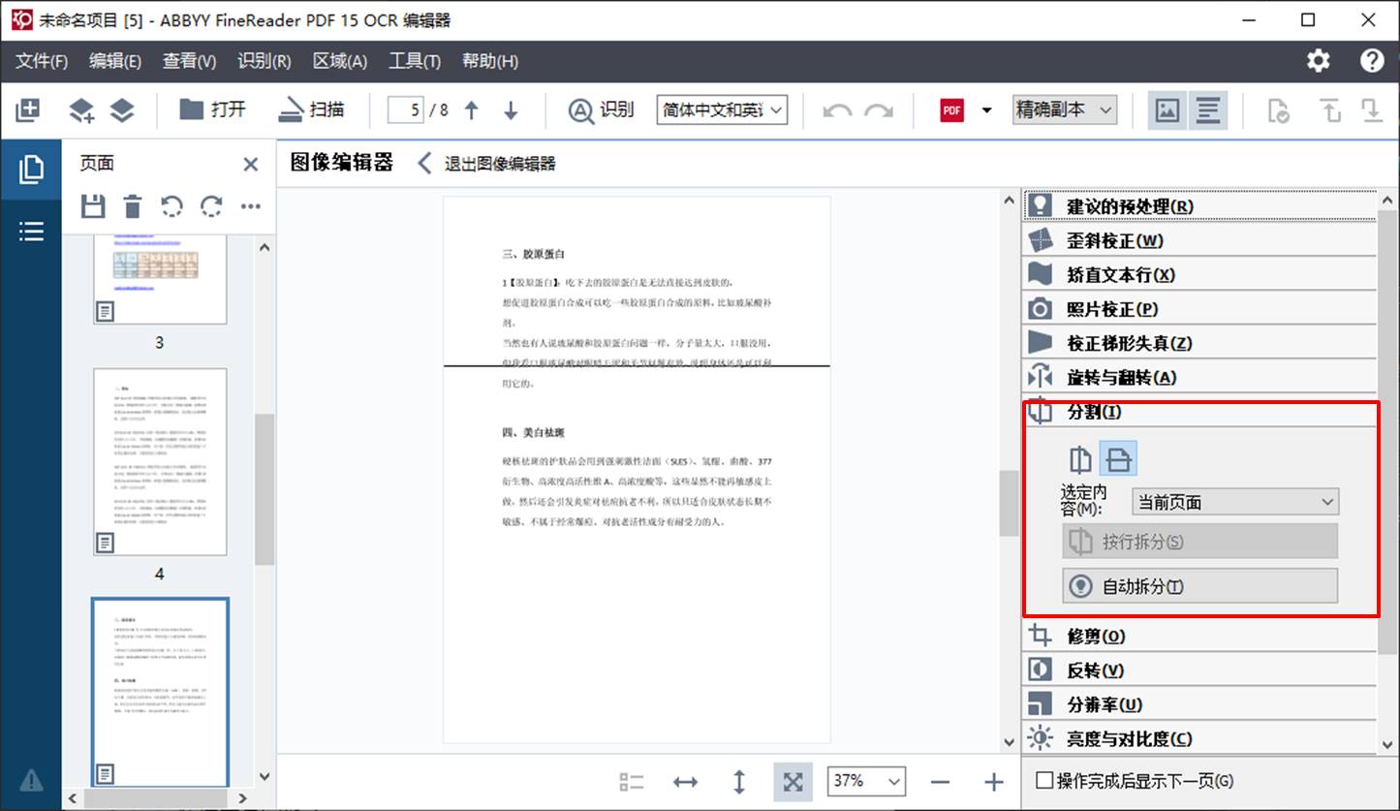The image size is (1400, 811).
Task: Click the Fit to Width icon
Action: point(685,782)
